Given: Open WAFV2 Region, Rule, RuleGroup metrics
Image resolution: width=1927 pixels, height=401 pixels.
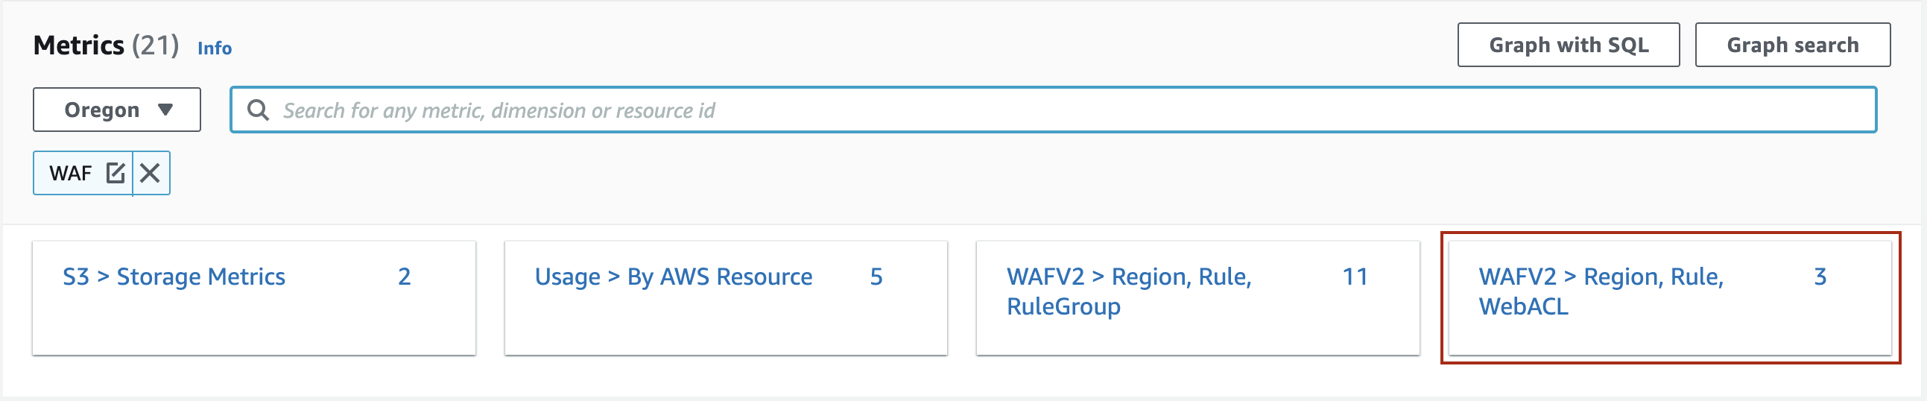Looking at the screenshot, I should 1129,291.
